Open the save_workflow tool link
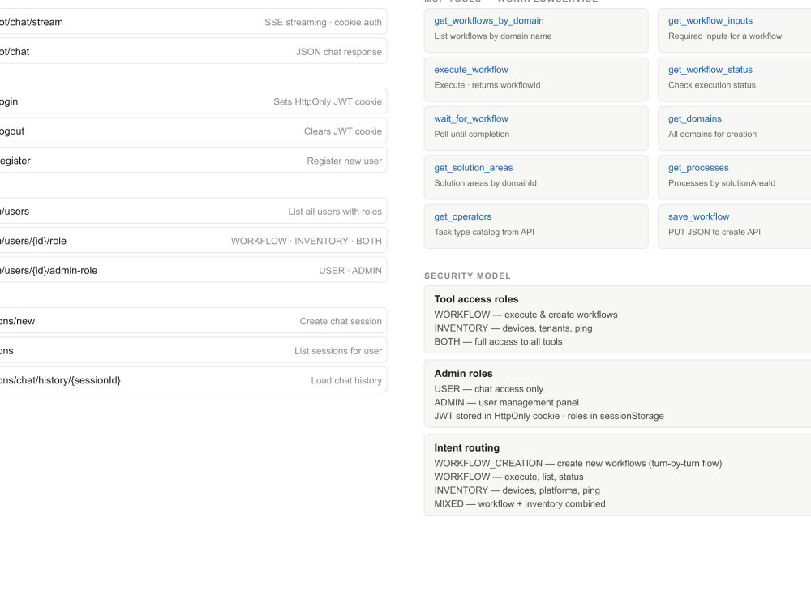811x608 pixels. (x=699, y=217)
